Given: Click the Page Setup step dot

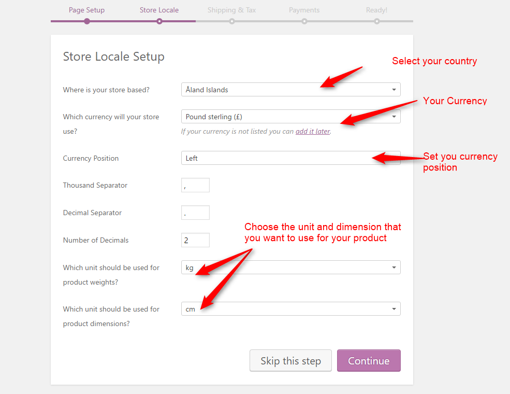Looking at the screenshot, I should (87, 21).
